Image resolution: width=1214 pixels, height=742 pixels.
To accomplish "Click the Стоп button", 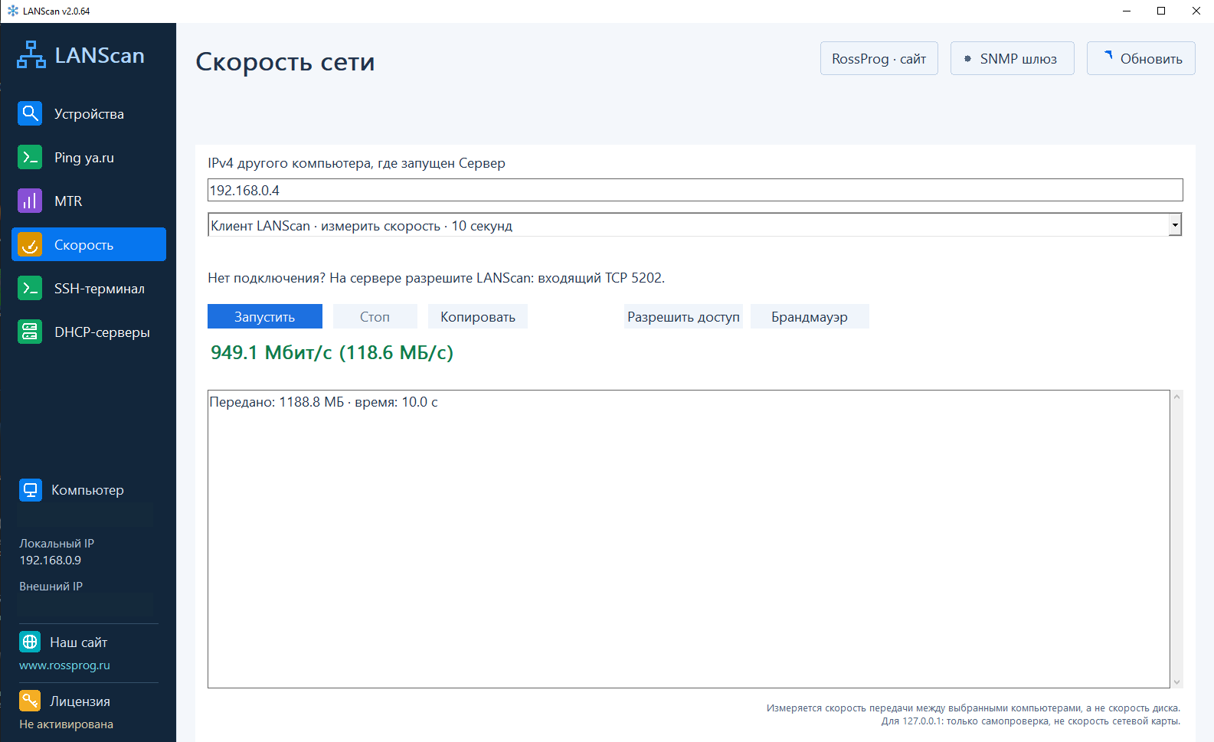I will tap(375, 316).
